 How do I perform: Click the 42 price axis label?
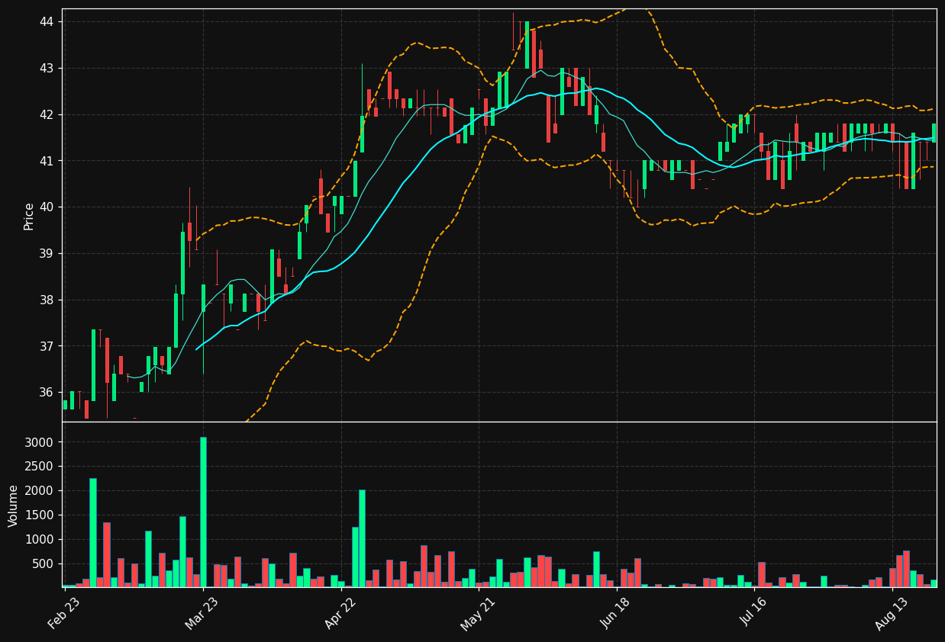point(47,115)
